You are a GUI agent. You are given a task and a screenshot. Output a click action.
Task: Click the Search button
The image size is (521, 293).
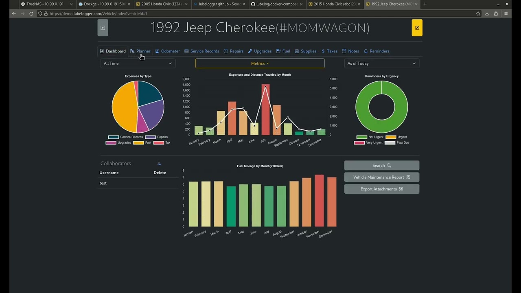(x=382, y=166)
